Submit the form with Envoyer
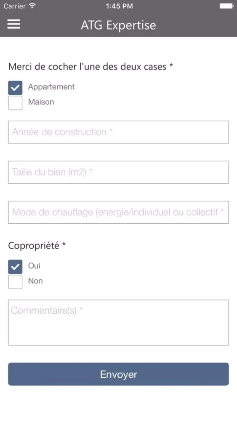This screenshot has height=422, width=237. [x=118, y=374]
